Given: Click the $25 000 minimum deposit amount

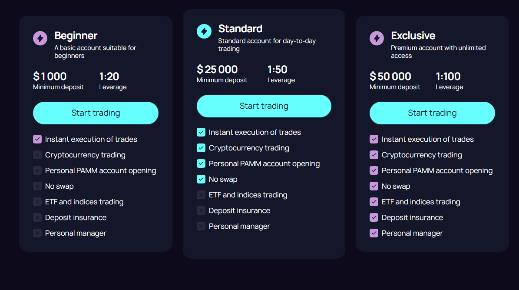Looking at the screenshot, I should pos(217,70).
